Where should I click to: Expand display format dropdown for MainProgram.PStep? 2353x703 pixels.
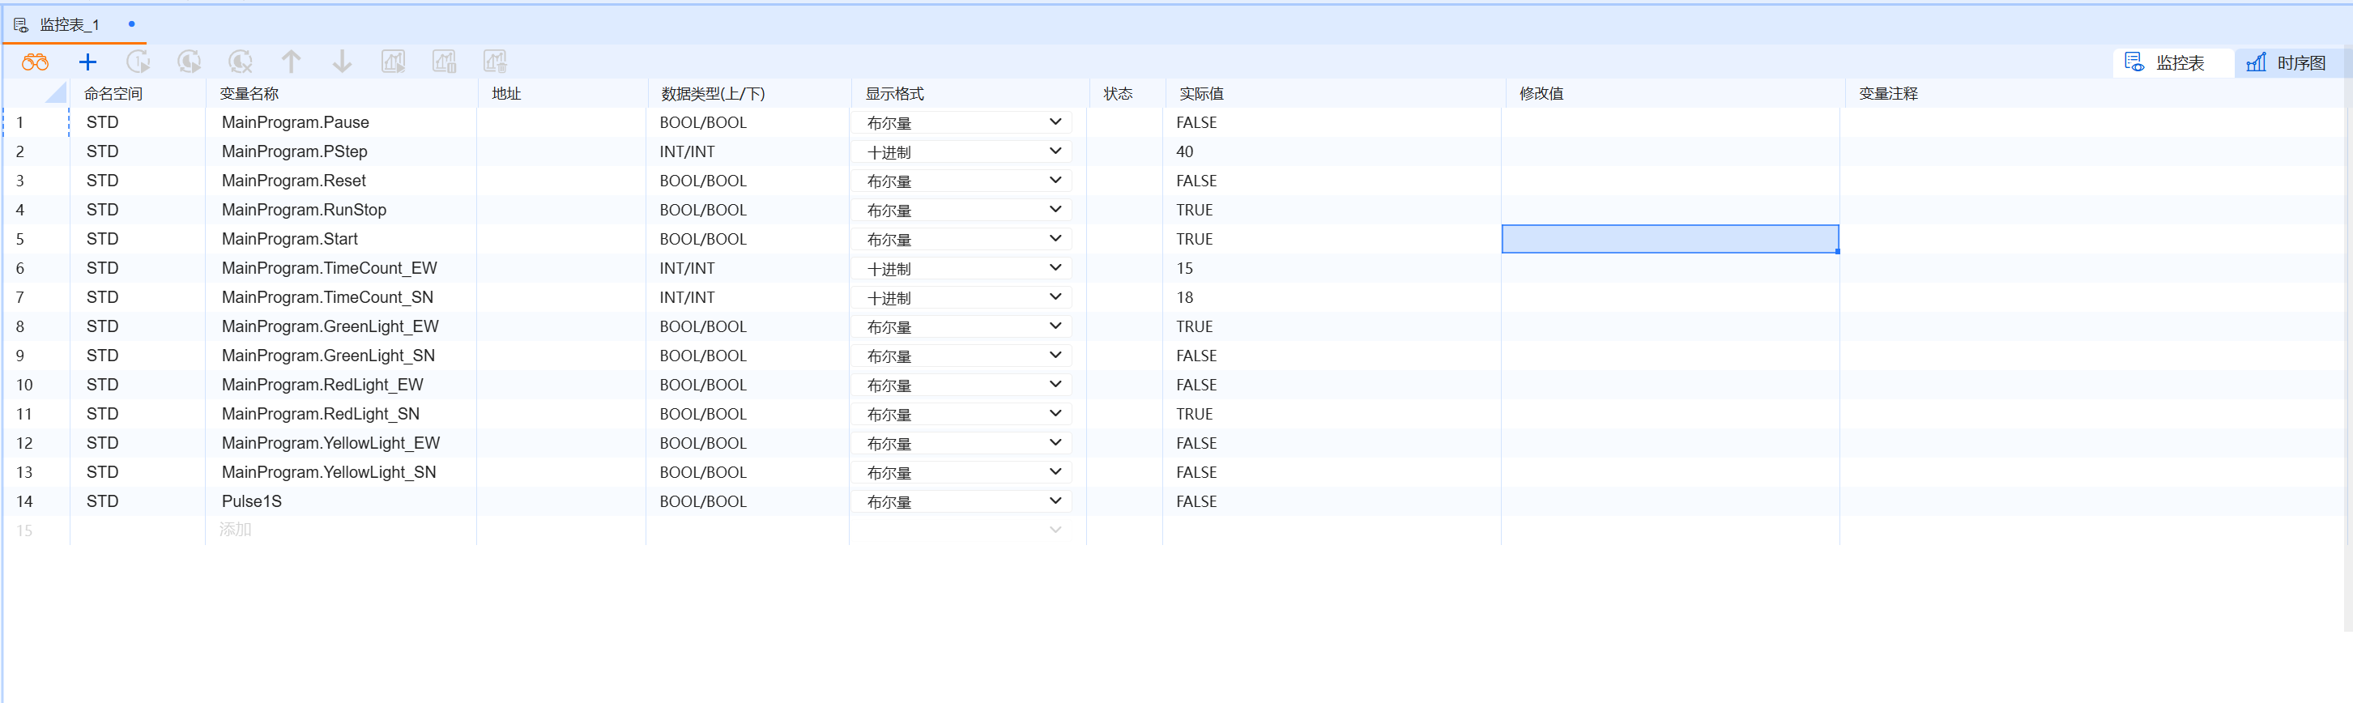(1055, 151)
